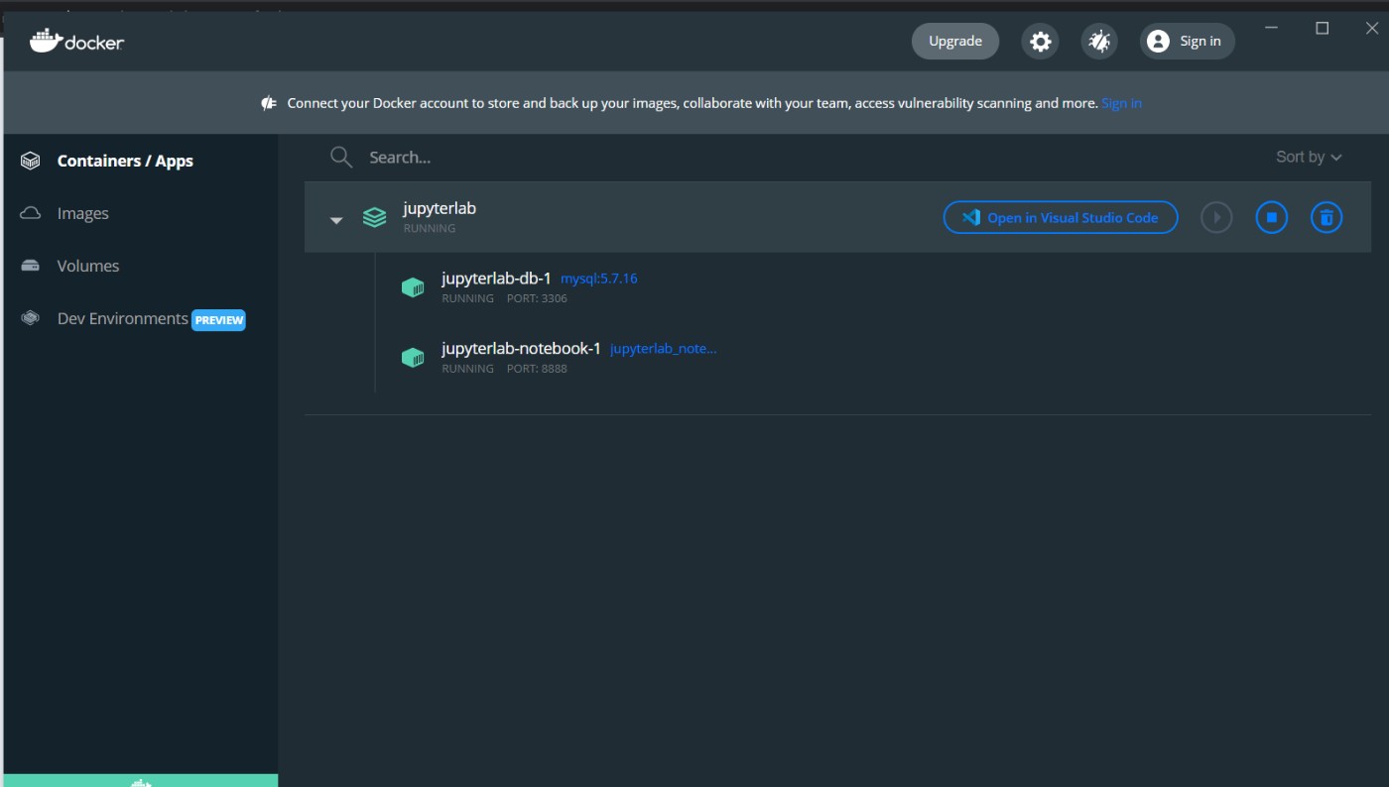Collapse the jupyterlab app group
Viewport: 1389px width, 787px height.
(336, 220)
